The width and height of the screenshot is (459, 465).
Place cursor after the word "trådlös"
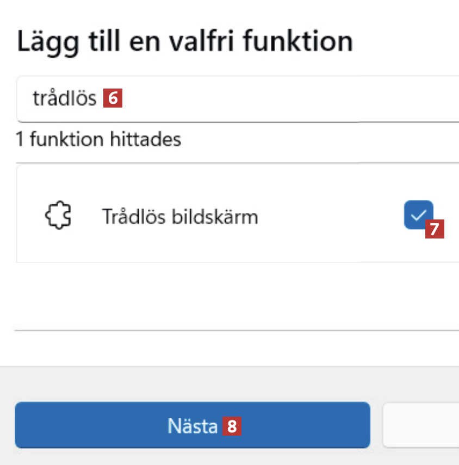(98, 98)
